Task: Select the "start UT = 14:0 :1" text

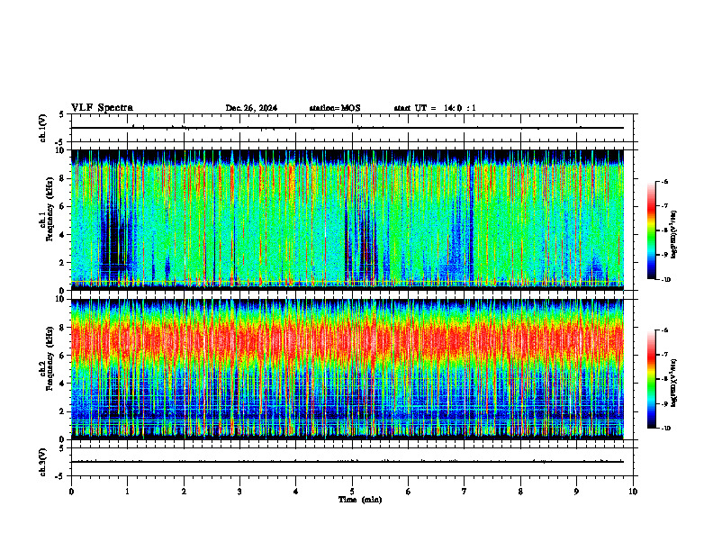Action: coord(435,108)
